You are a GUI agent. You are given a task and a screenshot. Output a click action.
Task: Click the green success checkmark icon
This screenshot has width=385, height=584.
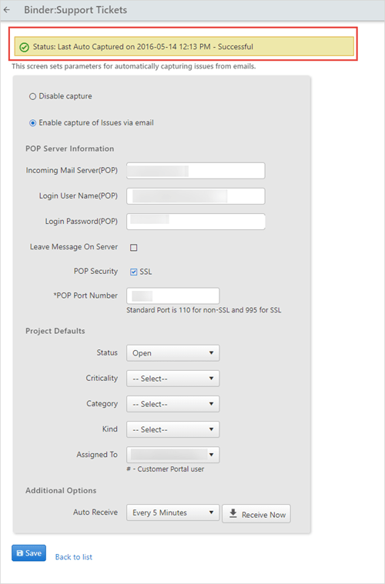tap(24, 47)
